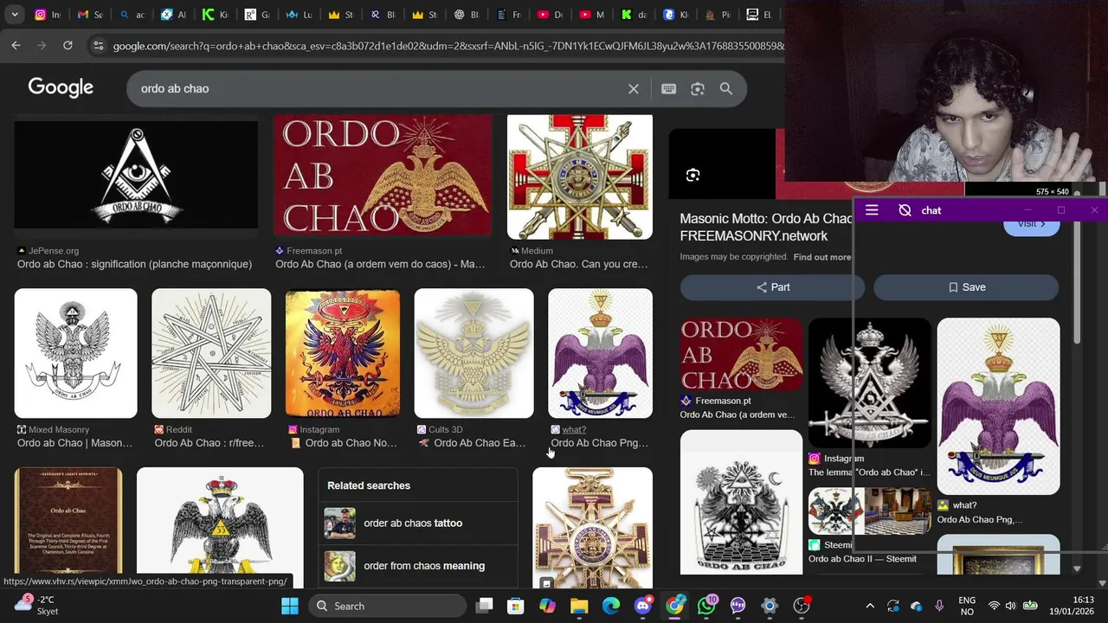Viewport: 1108px width, 623px height.
Task: Open the black-and-white 'ORDO AB CHAO' engraving image
Action: point(741,502)
